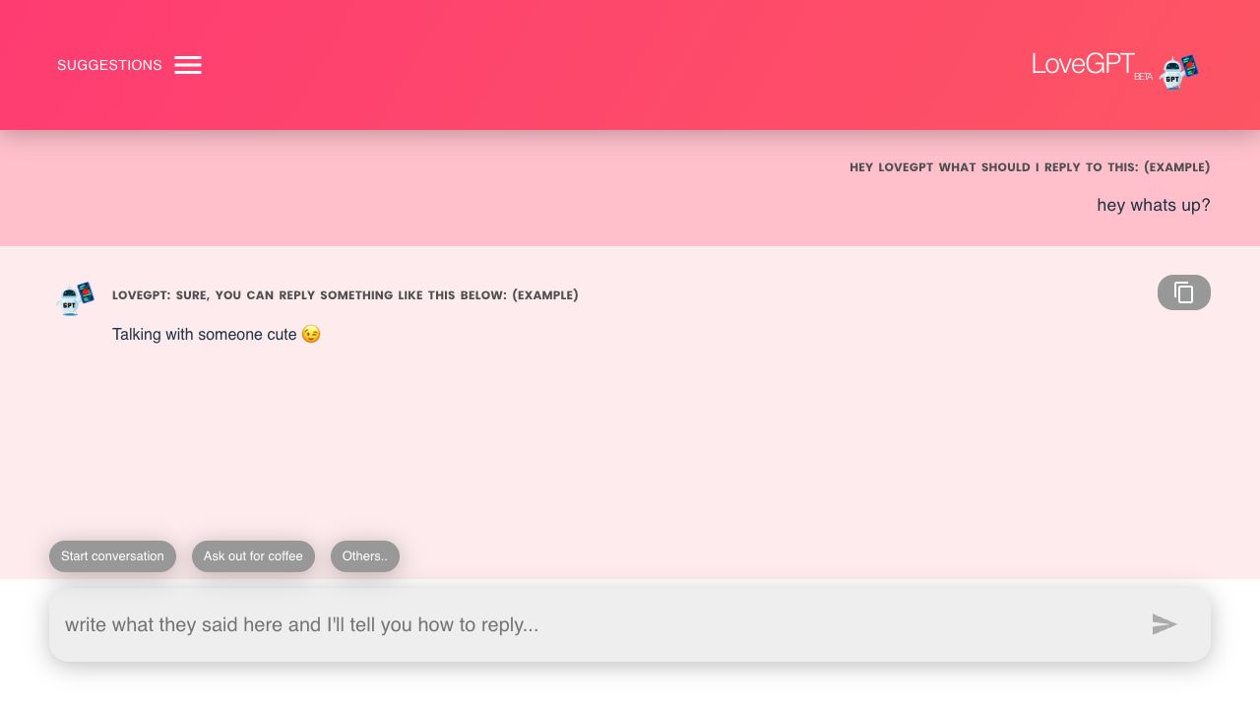Image resolution: width=1260 pixels, height=709 pixels.
Task: Expand the Others.. suggestion chip
Action: tap(364, 556)
